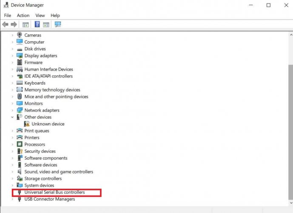Click the Processors chip icon
Image resolution: width=293 pixels, height=213 pixels.
[20, 144]
